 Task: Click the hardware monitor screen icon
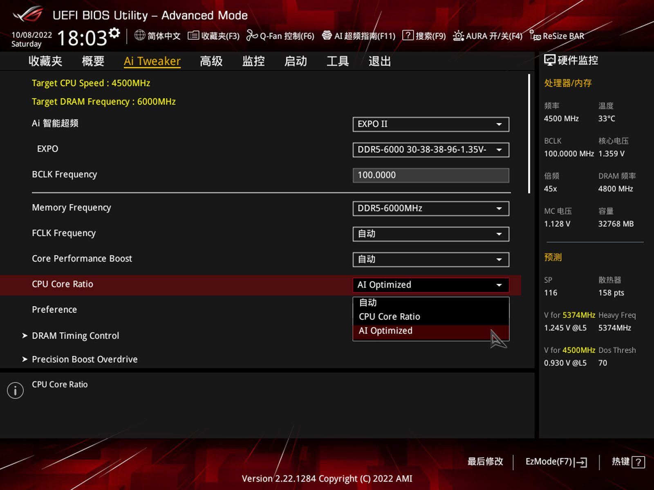point(550,60)
